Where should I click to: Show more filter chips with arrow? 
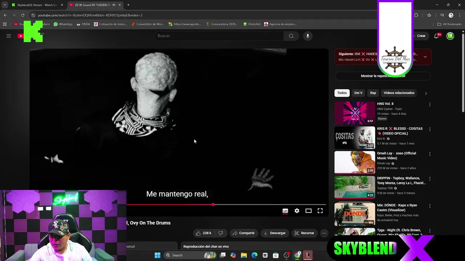(x=426, y=93)
